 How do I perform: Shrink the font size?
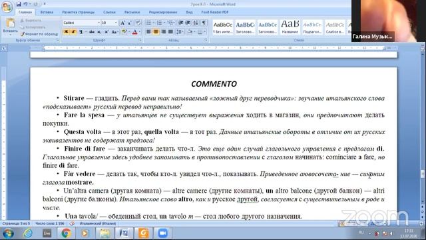pyautogui.click(x=130, y=23)
